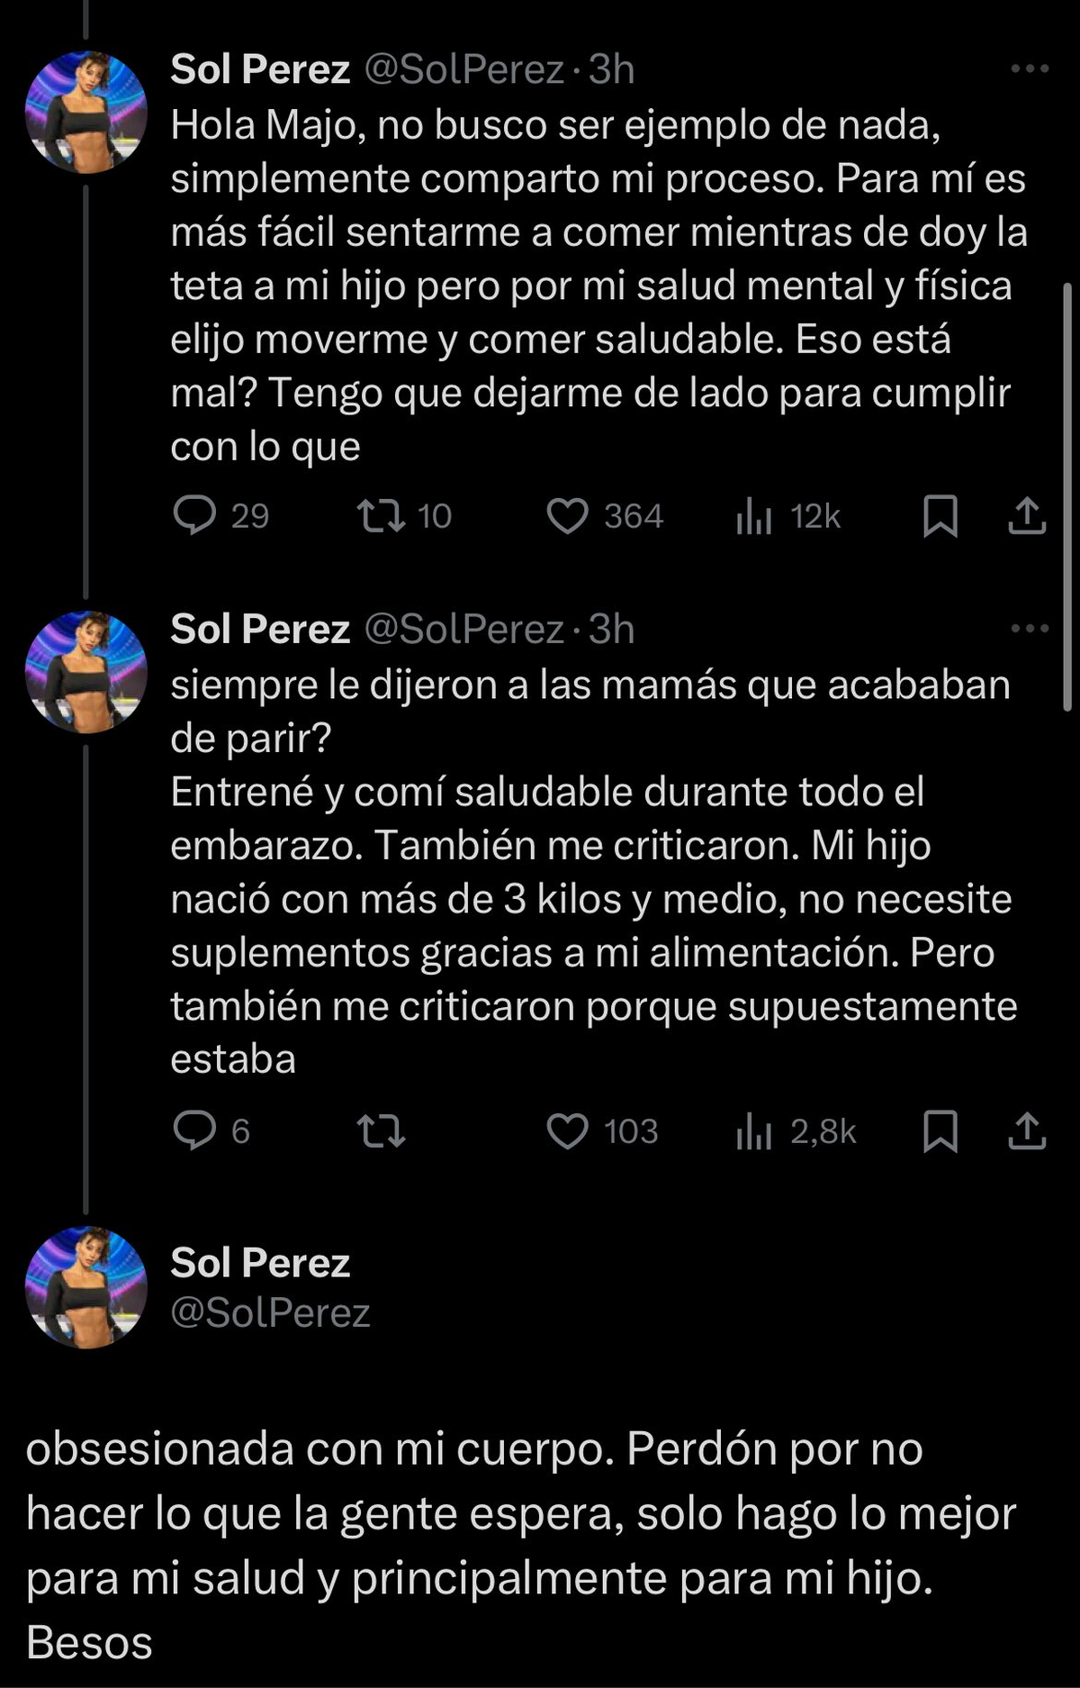Image resolution: width=1080 pixels, height=1688 pixels.
Task: Bookmark the second tweet about embarazo
Action: (940, 1131)
